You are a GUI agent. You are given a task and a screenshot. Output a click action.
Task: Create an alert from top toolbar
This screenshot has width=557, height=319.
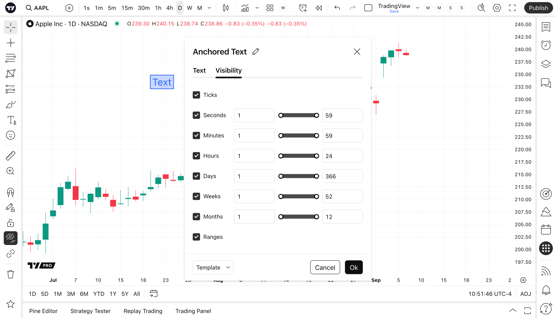pyautogui.click(x=303, y=8)
